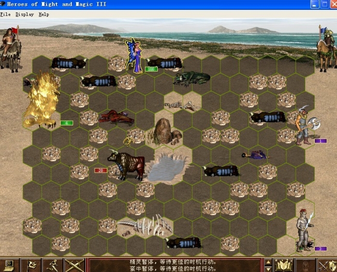The image size is (337, 272).
Task: Open the Help menu
Action: click(43, 15)
